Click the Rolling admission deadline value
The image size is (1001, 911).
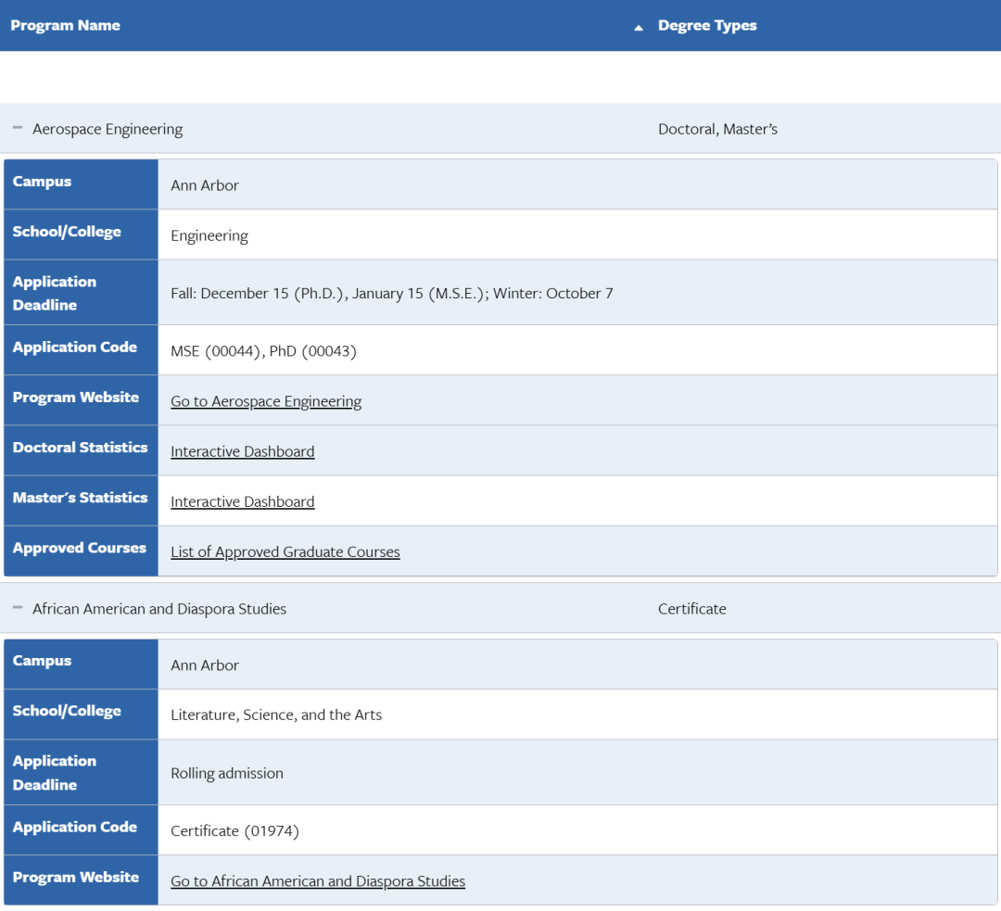(227, 773)
